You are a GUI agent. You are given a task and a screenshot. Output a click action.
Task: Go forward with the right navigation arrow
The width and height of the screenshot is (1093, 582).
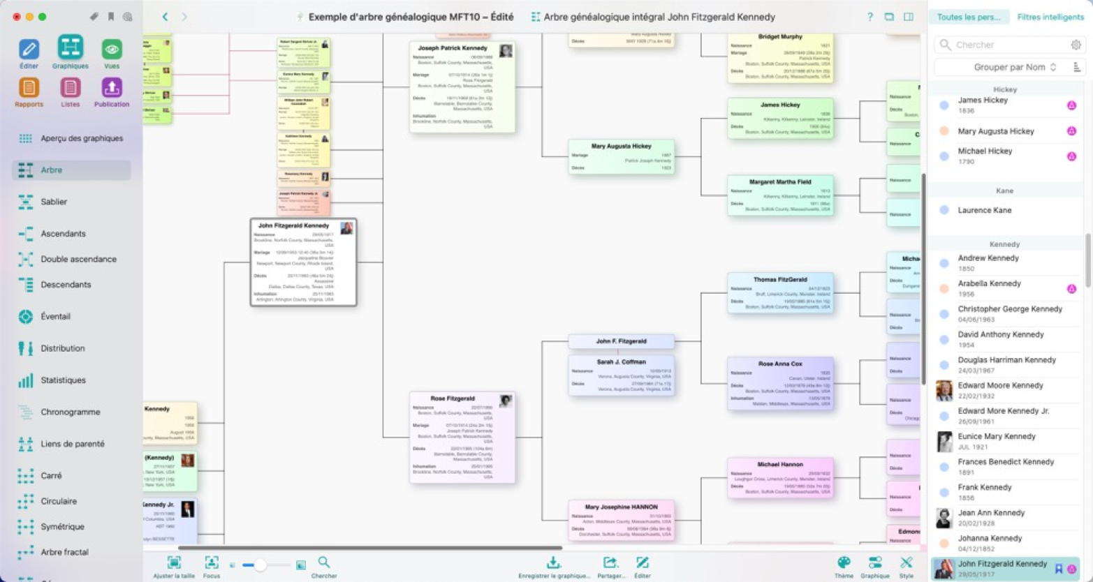pyautogui.click(x=184, y=17)
